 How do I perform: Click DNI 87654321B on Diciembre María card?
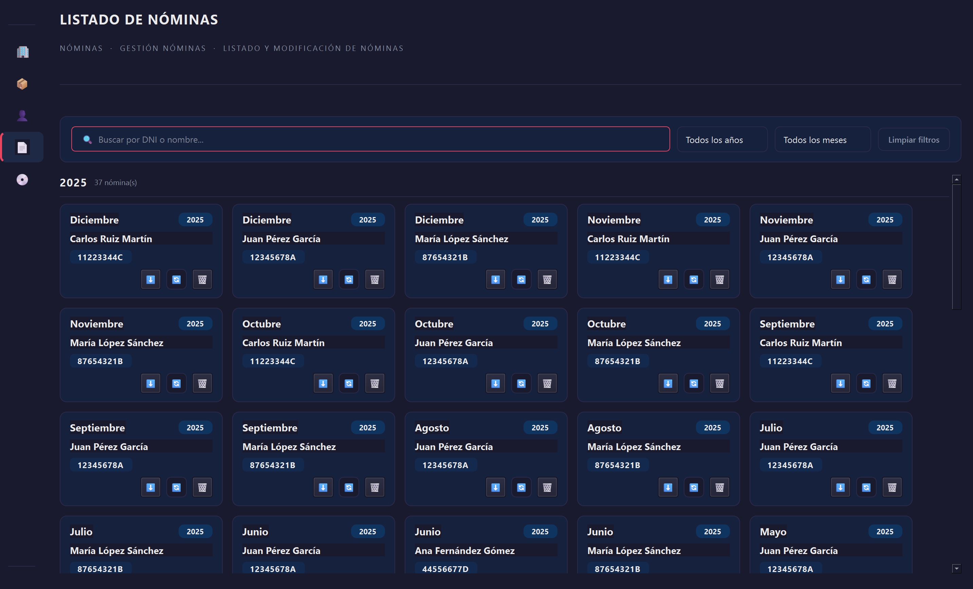445,257
